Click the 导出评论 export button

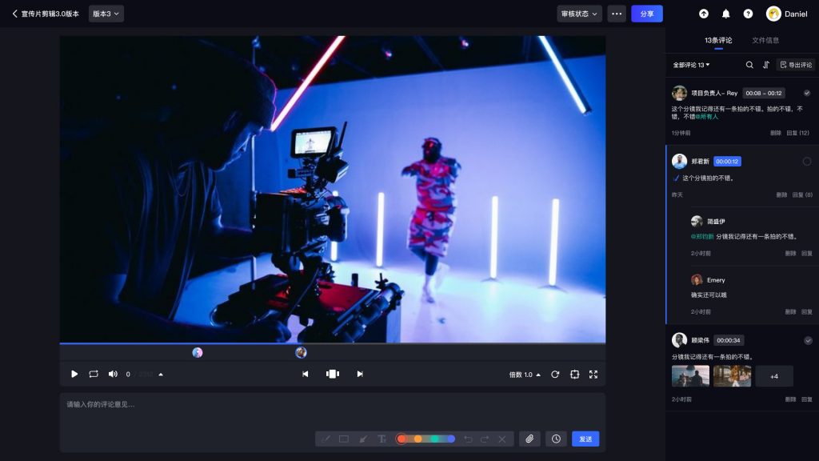[x=796, y=65]
